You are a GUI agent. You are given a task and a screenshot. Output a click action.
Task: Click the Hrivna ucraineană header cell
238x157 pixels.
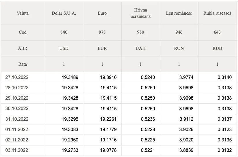pos(141,13)
